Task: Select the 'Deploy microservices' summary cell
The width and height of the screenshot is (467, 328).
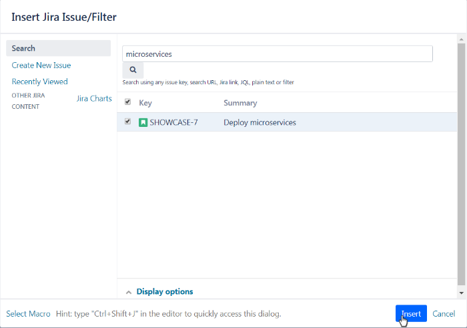Action: tap(260, 122)
